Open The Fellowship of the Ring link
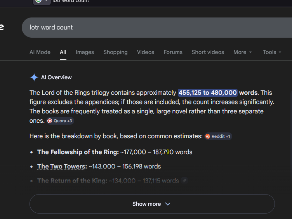 [78, 152]
